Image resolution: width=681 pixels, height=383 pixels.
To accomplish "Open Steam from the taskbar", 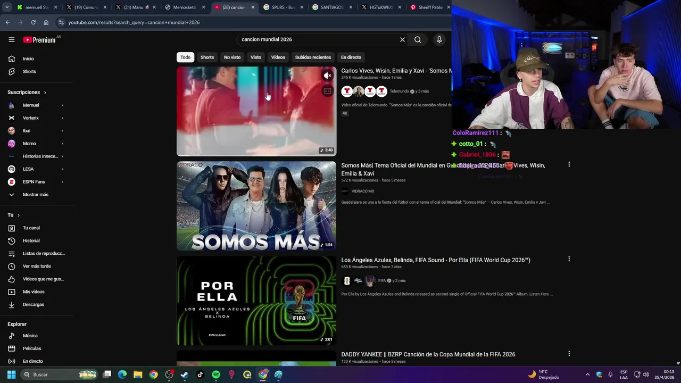I will pos(184,374).
